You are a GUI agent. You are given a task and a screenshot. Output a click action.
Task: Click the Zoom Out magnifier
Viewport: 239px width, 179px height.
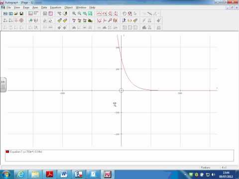pos(80,13)
